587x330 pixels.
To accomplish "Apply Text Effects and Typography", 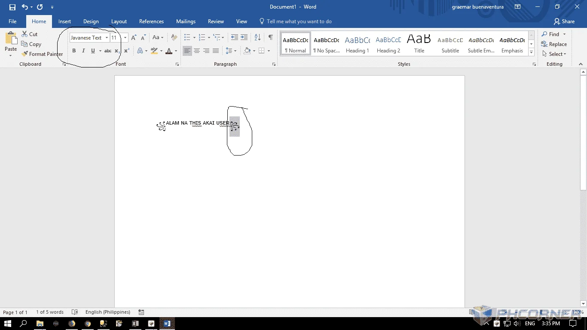I will 140,51.
